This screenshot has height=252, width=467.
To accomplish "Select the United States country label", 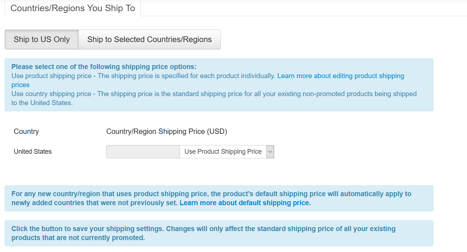I will pos(32,151).
